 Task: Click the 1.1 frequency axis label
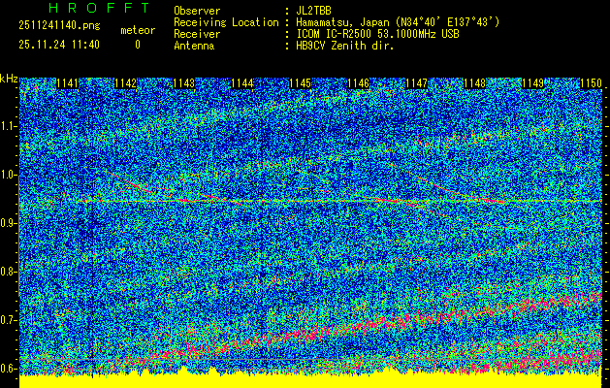coord(9,126)
